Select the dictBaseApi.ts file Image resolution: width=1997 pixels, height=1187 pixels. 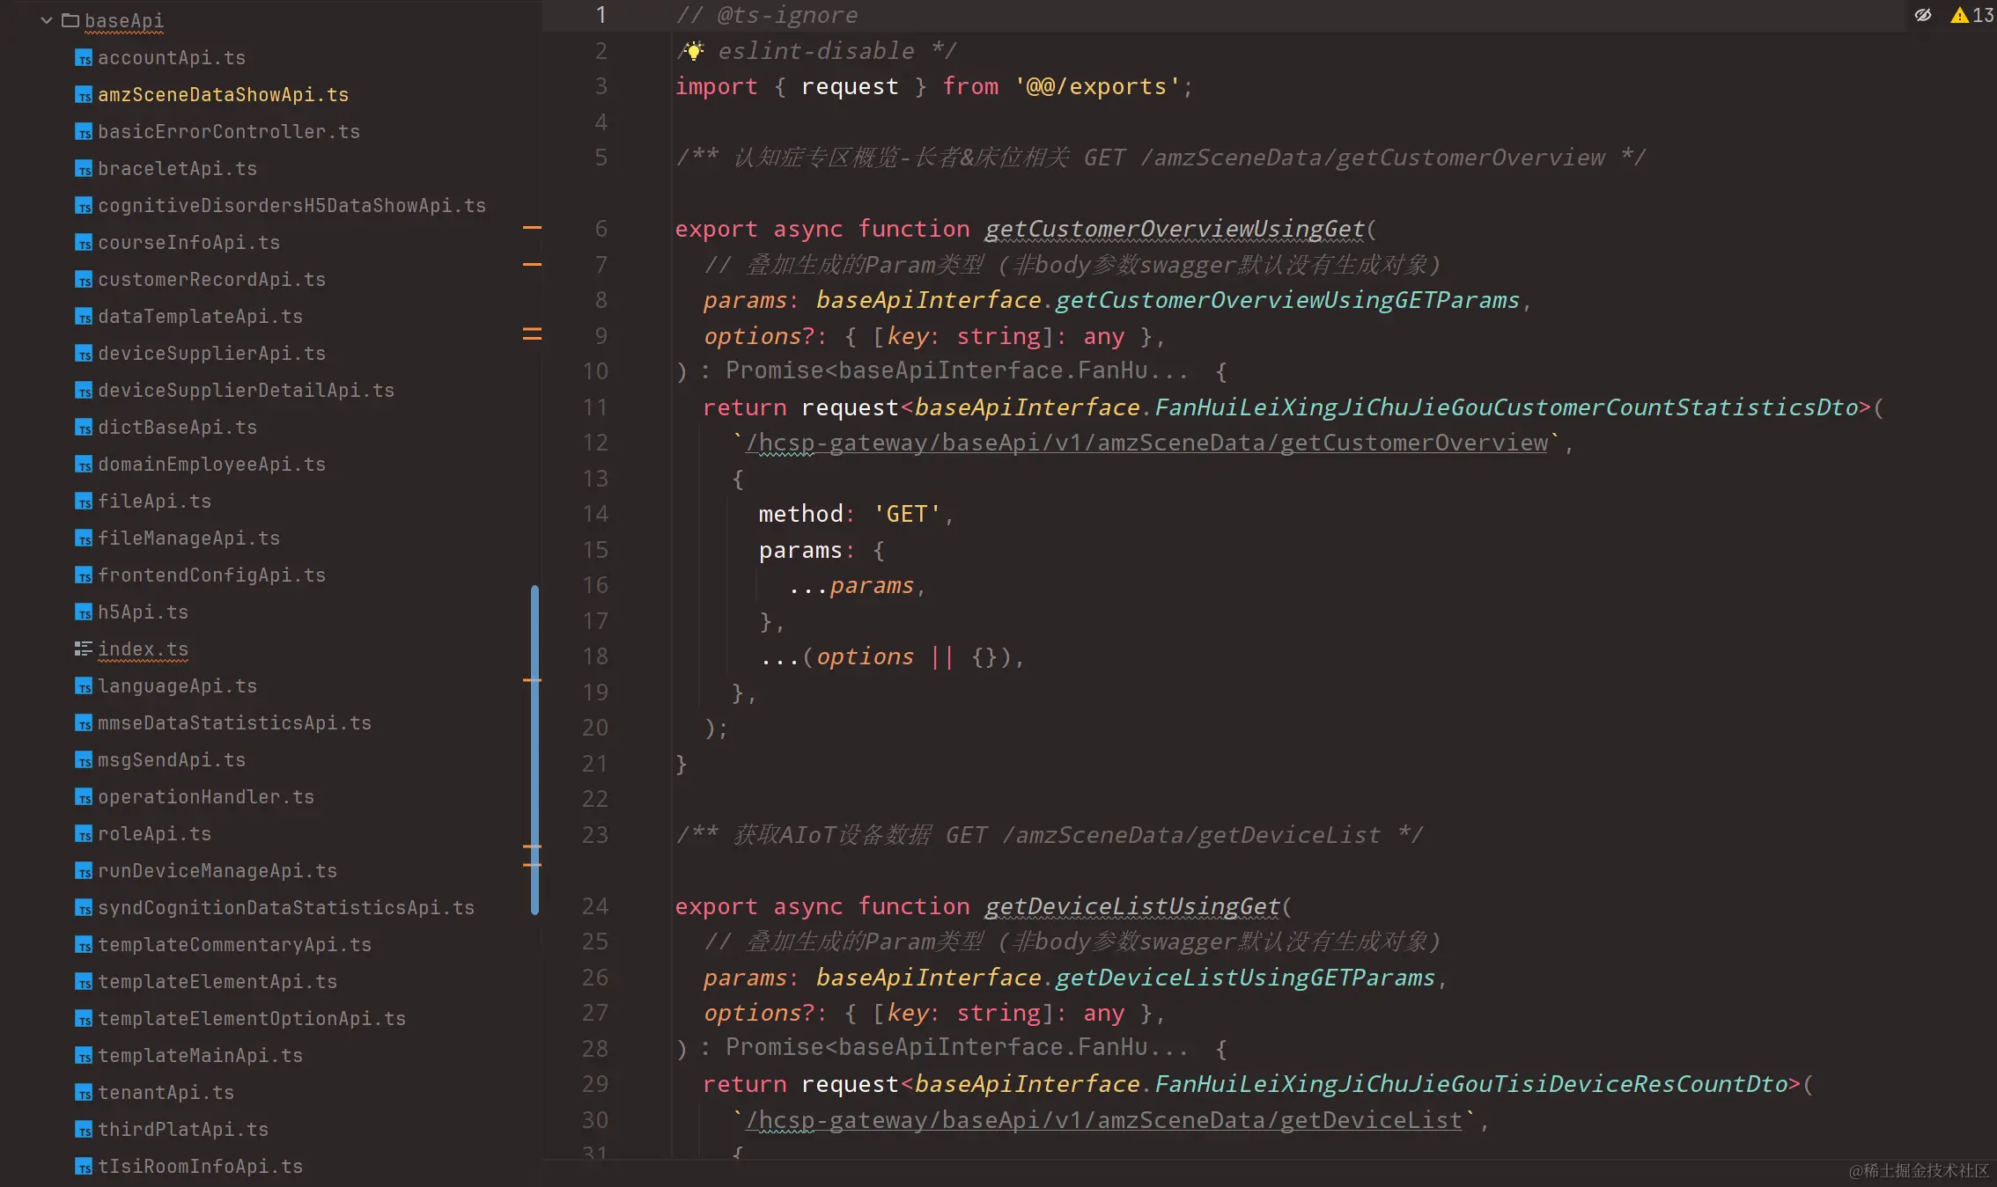pos(176,427)
